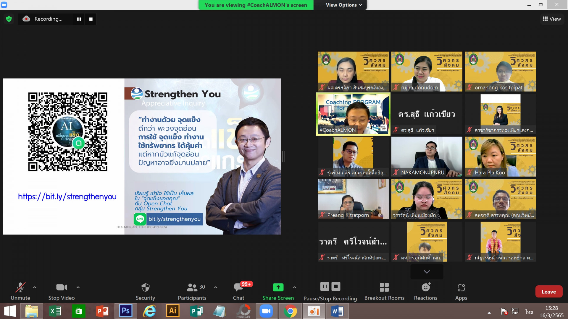Screen dimensions: 568x319
Task: Open Microsoft Store from taskbar
Action: click(78, 311)
